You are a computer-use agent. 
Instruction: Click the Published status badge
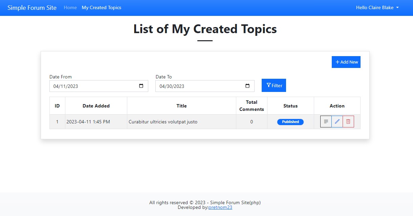pyautogui.click(x=290, y=122)
